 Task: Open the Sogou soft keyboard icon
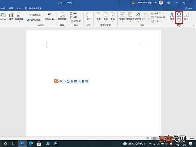click(x=76, y=81)
